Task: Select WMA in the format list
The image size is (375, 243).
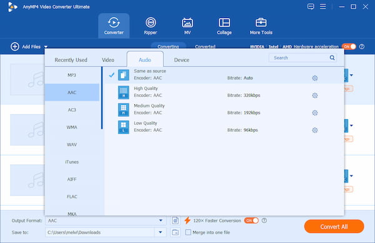Action: pyautogui.click(x=72, y=127)
